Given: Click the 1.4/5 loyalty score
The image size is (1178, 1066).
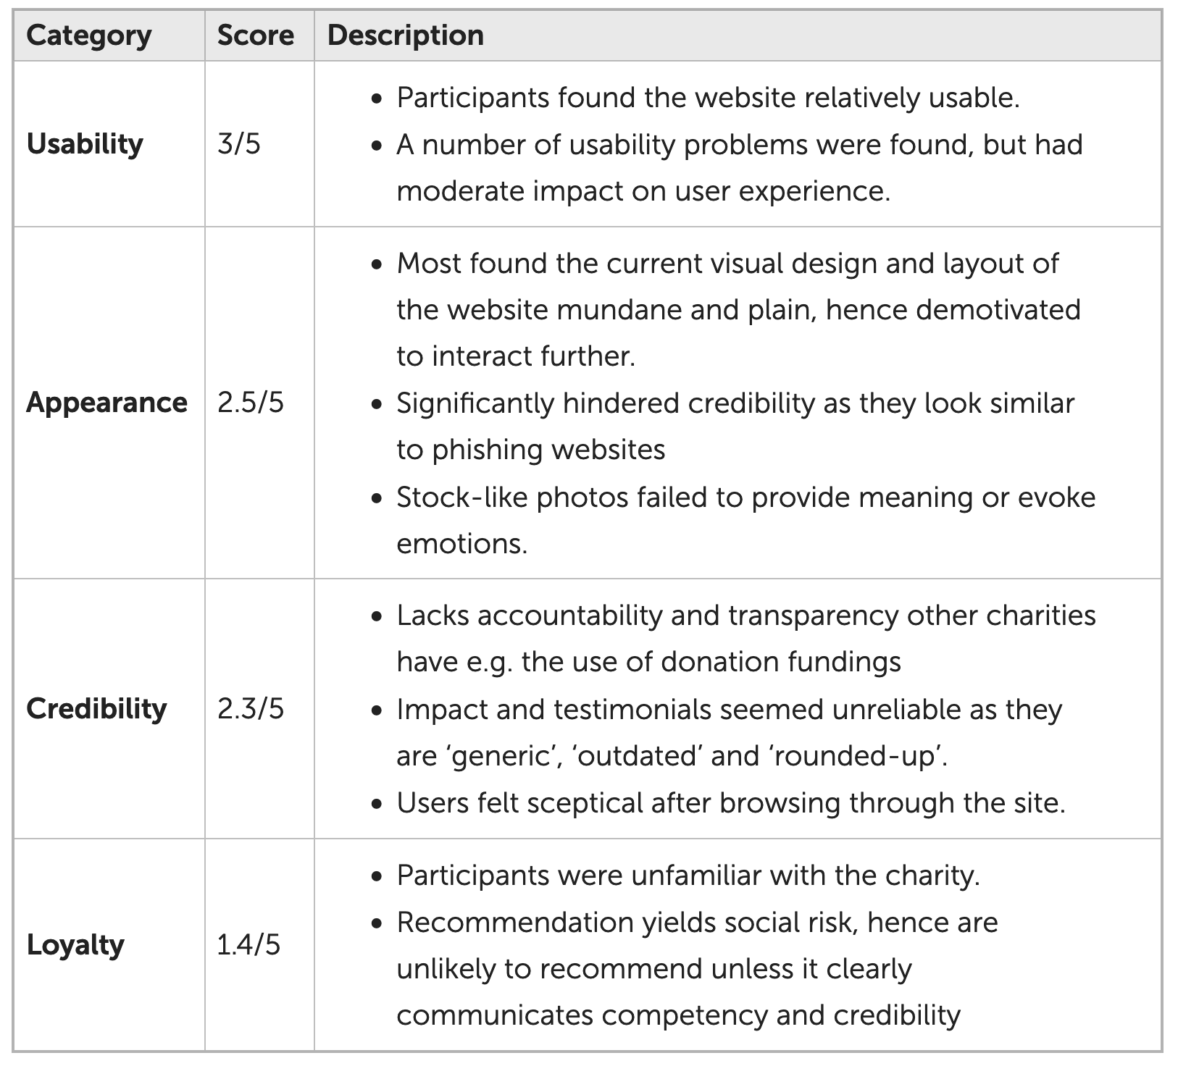Looking at the screenshot, I should (248, 945).
